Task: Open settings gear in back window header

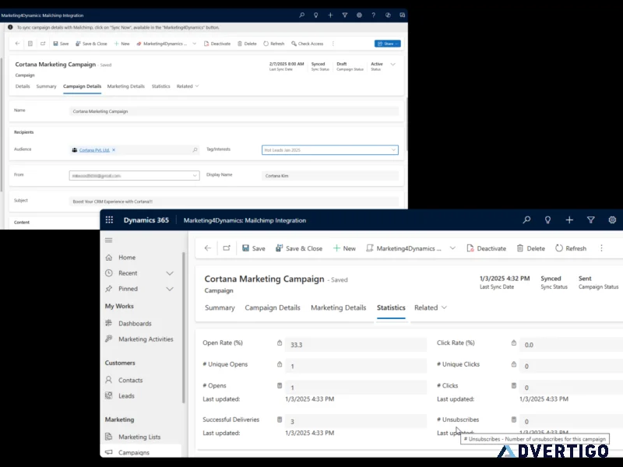Action: [x=359, y=15]
